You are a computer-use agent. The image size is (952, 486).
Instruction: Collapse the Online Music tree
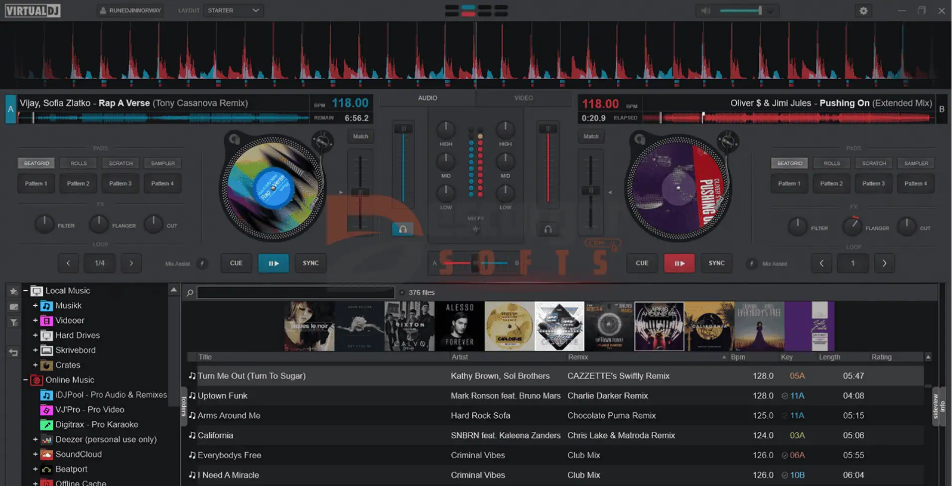(25, 380)
